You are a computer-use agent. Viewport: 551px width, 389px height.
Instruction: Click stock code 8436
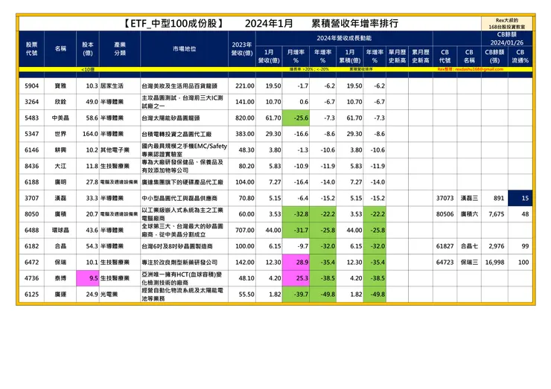coord(31,166)
